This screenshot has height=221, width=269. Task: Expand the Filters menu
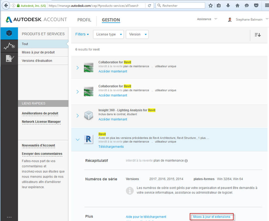click(82, 34)
